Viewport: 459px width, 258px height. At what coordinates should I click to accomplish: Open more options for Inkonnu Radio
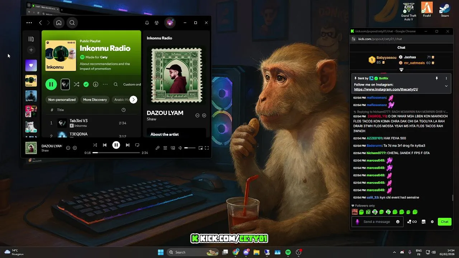pyautogui.click(x=105, y=84)
